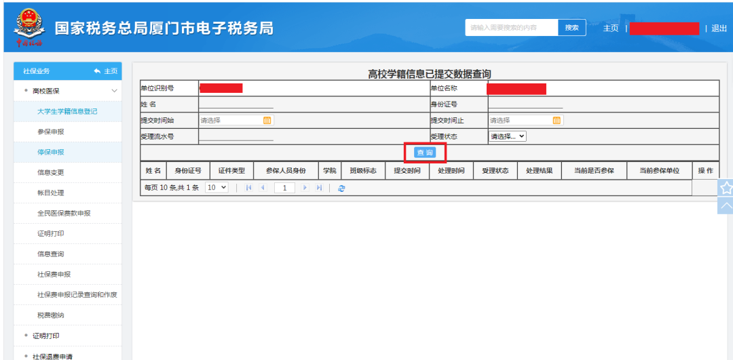The height and width of the screenshot is (360, 733).
Task: Collapse the 高校医保 menu chevron
Action: pyautogui.click(x=115, y=91)
